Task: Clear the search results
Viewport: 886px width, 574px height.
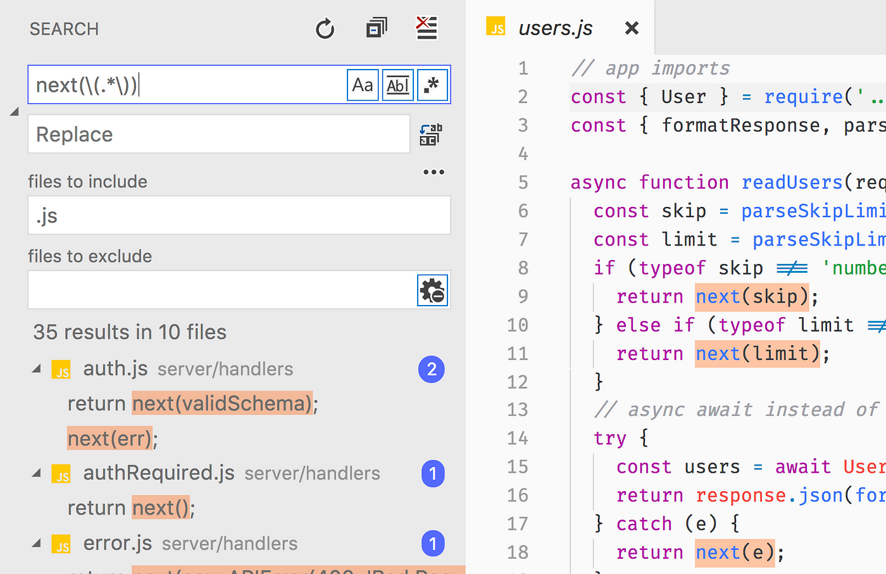Action: pos(427,28)
